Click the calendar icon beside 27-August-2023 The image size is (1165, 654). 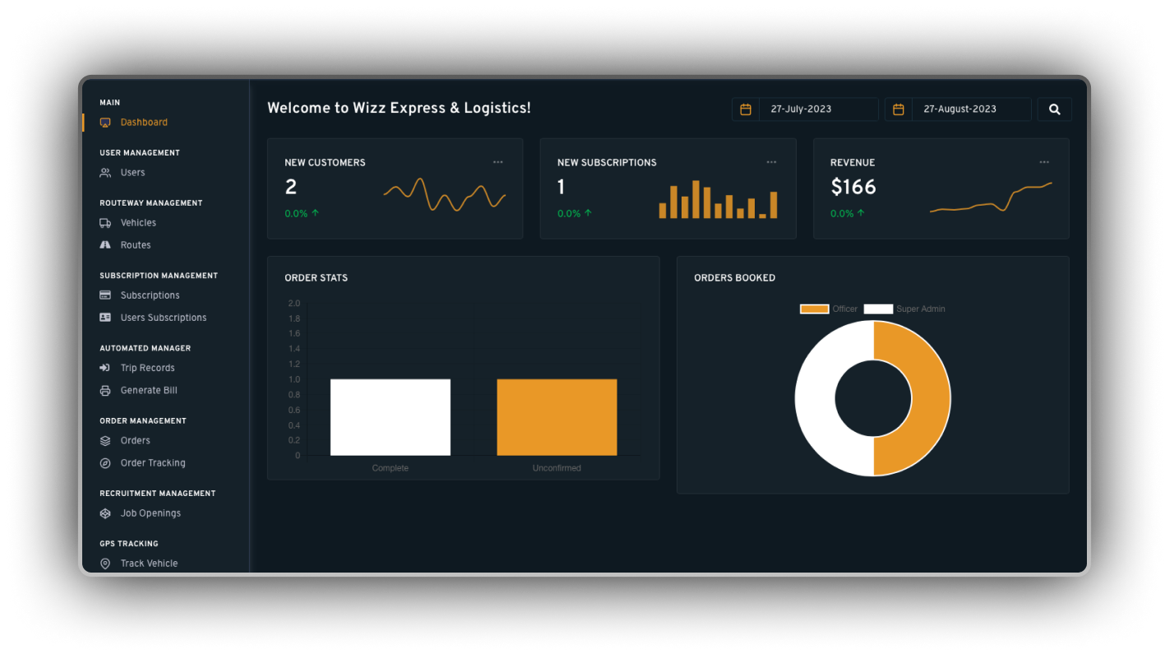click(x=899, y=109)
